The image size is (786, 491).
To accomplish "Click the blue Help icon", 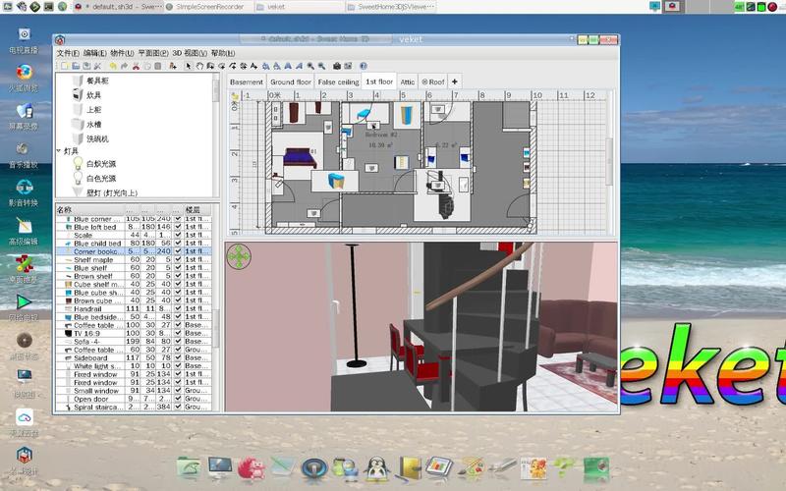I will (x=363, y=66).
